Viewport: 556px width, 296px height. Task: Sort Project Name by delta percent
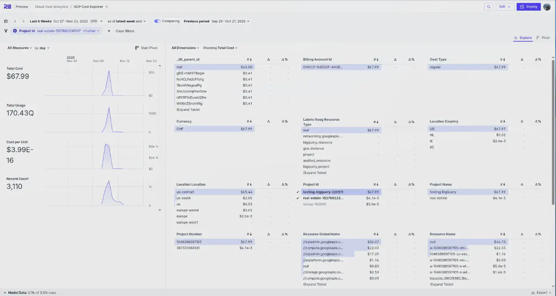coord(537,185)
